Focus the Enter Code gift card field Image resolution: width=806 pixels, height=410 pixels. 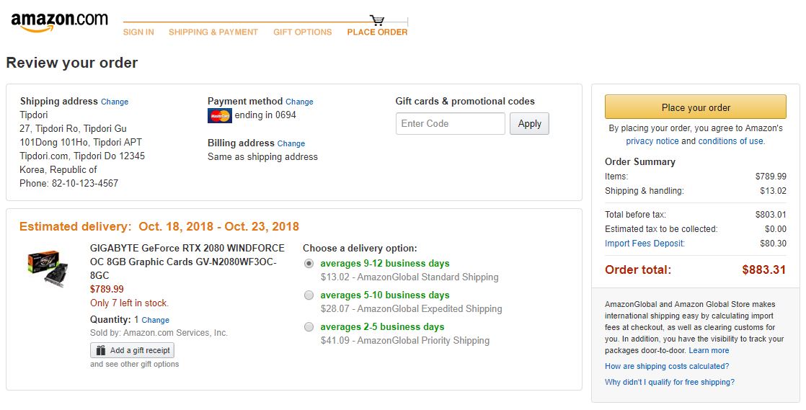[450, 124]
